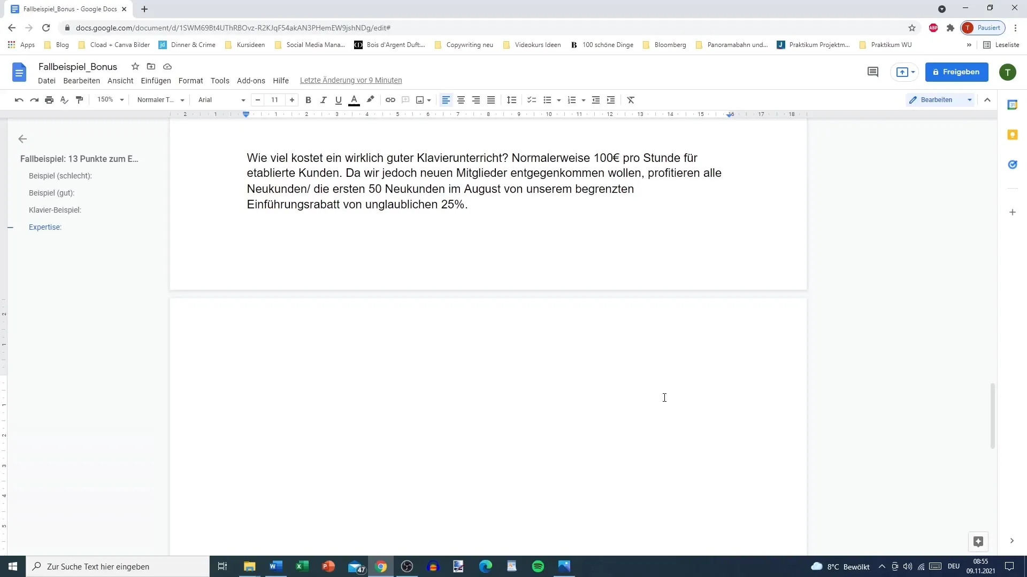
Task: Toggle bold formatting
Action: coord(308,100)
